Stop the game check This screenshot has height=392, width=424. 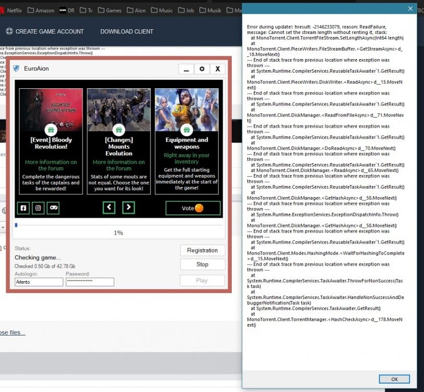(202, 264)
